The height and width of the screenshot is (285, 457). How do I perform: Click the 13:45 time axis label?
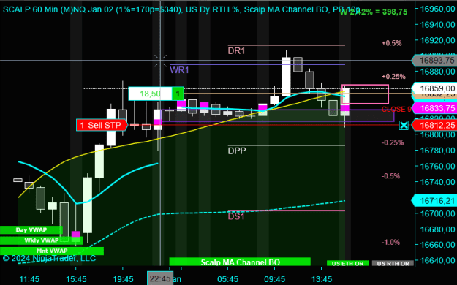tap(322, 279)
